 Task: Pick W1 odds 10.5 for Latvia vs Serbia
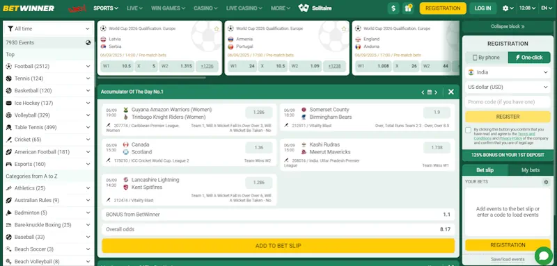point(117,66)
